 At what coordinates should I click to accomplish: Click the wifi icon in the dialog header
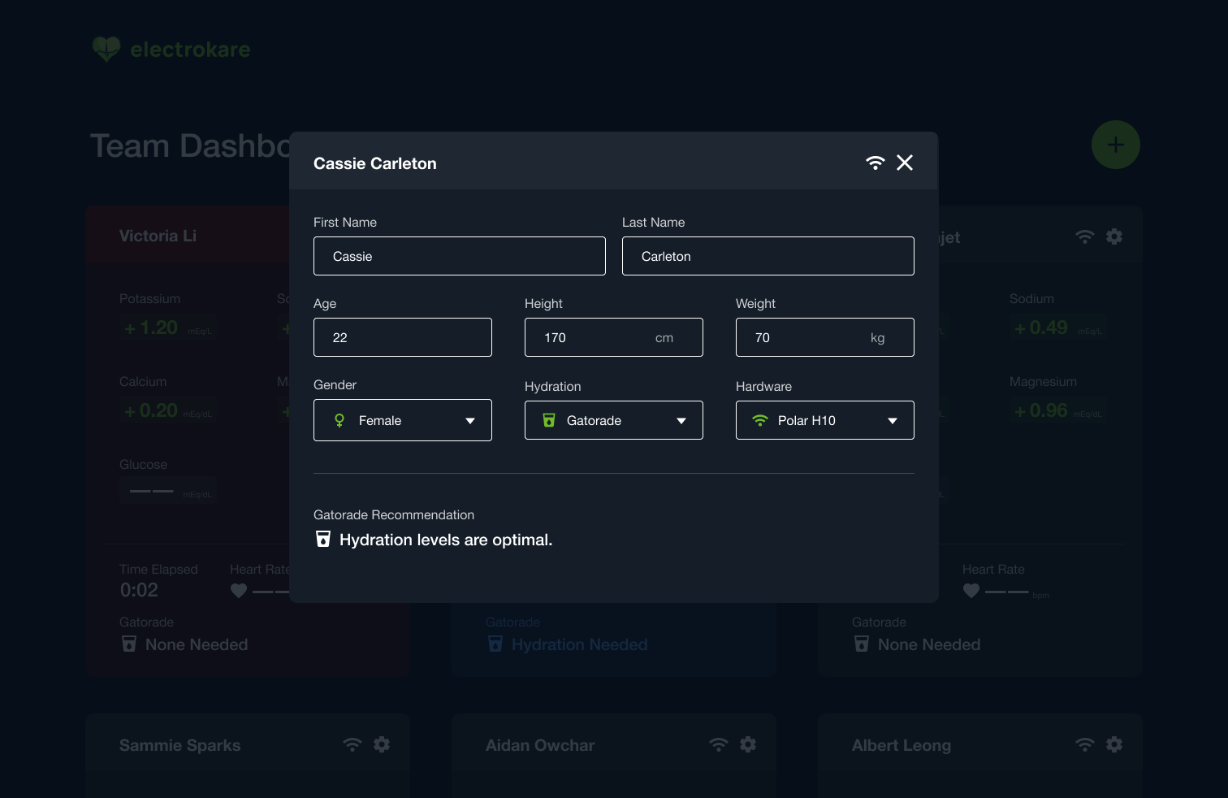(875, 163)
